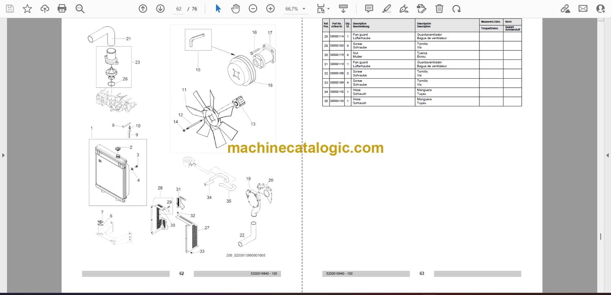Click the fit-to-width page icon
Image resolution: width=611 pixels, height=295 pixels.
point(321,9)
